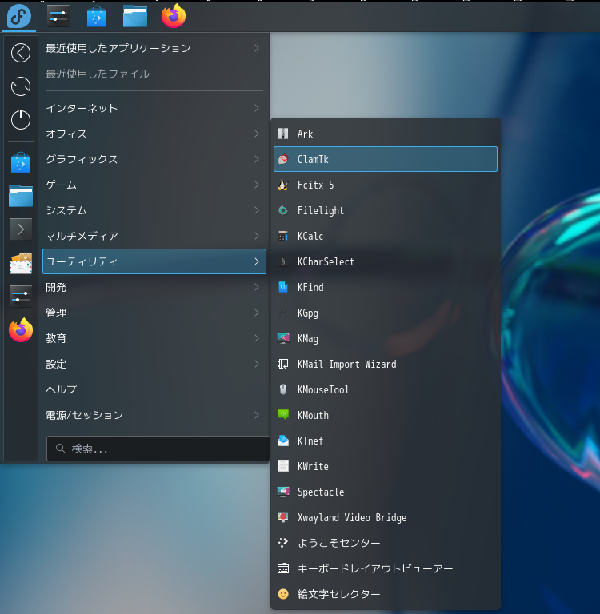The image size is (600, 614).
Task: Click the restart circular arrows icon
Action: 21,86
